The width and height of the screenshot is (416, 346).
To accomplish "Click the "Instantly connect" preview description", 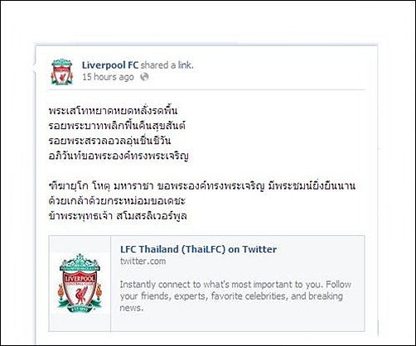I will point(235,296).
